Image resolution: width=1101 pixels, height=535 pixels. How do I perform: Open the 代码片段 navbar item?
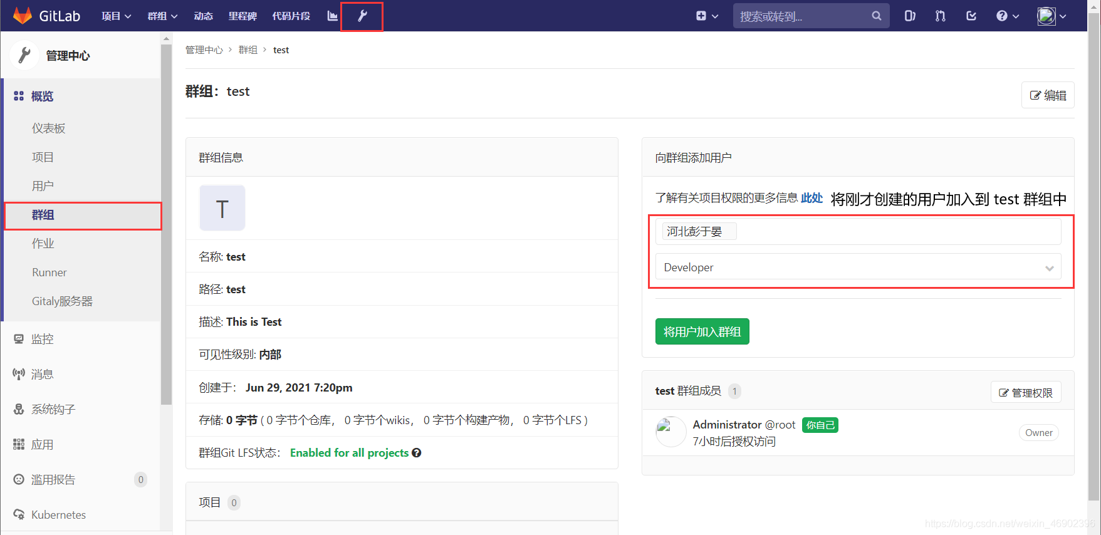291,16
